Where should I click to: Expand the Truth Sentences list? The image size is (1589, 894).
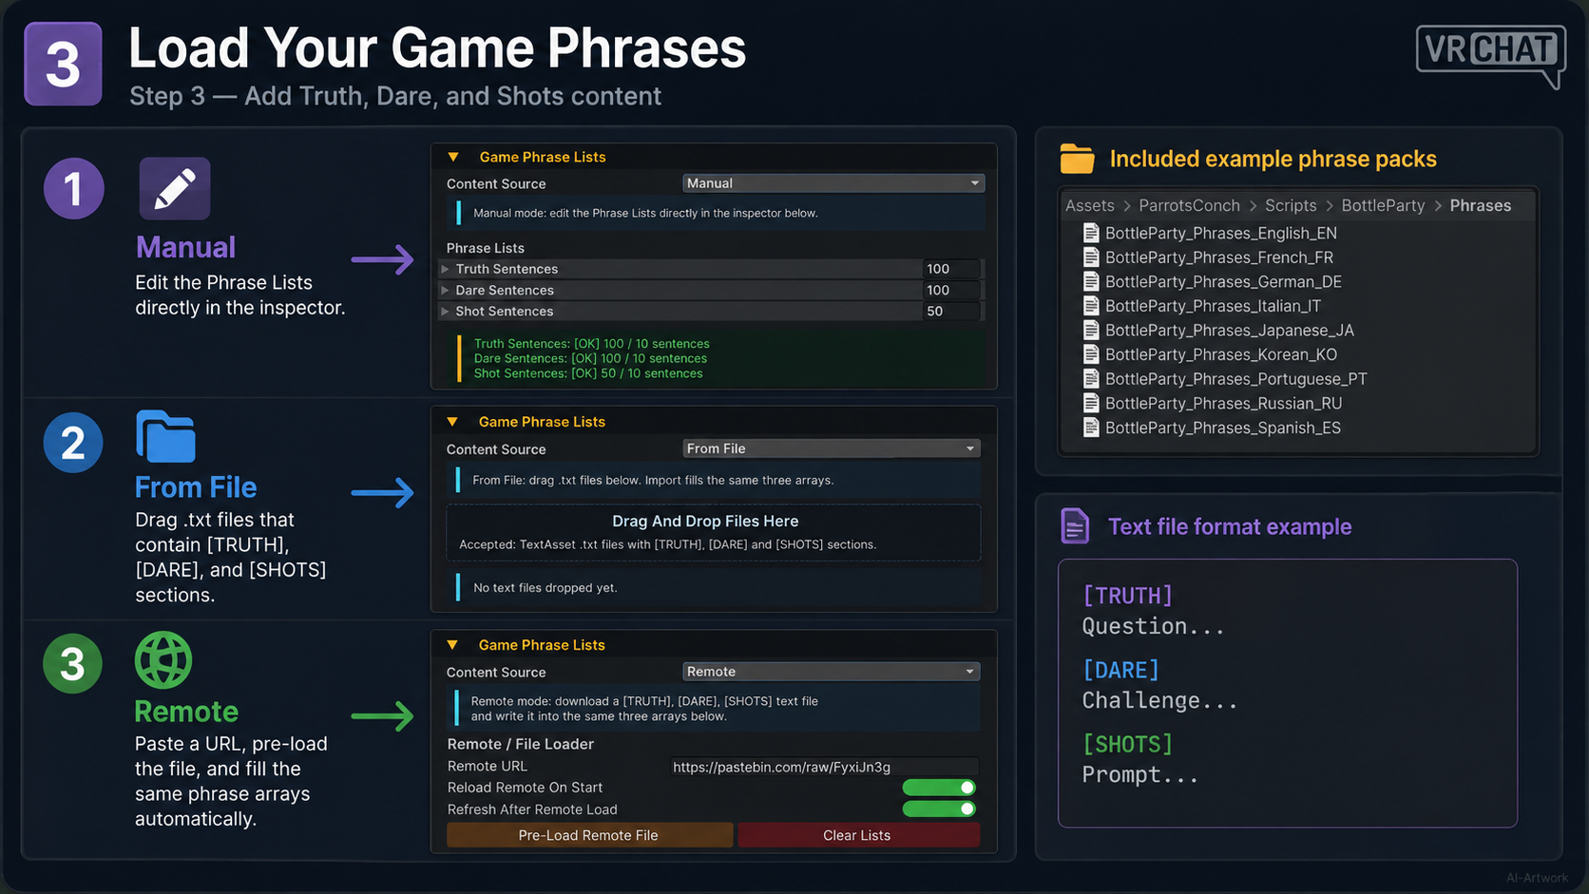tap(445, 269)
